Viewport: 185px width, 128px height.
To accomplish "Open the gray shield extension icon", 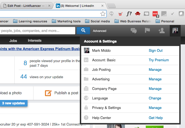I will (181, 14).
